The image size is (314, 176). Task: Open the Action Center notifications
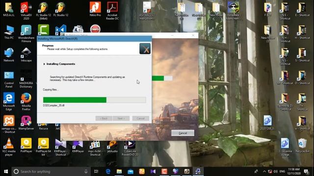(306, 172)
